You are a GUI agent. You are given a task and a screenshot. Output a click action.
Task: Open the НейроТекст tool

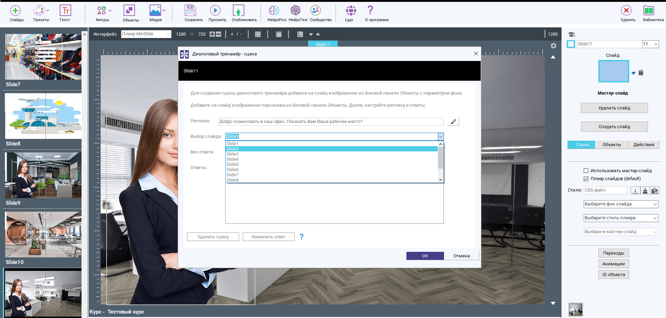pos(295,11)
